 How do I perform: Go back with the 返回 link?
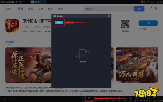point(8,9)
